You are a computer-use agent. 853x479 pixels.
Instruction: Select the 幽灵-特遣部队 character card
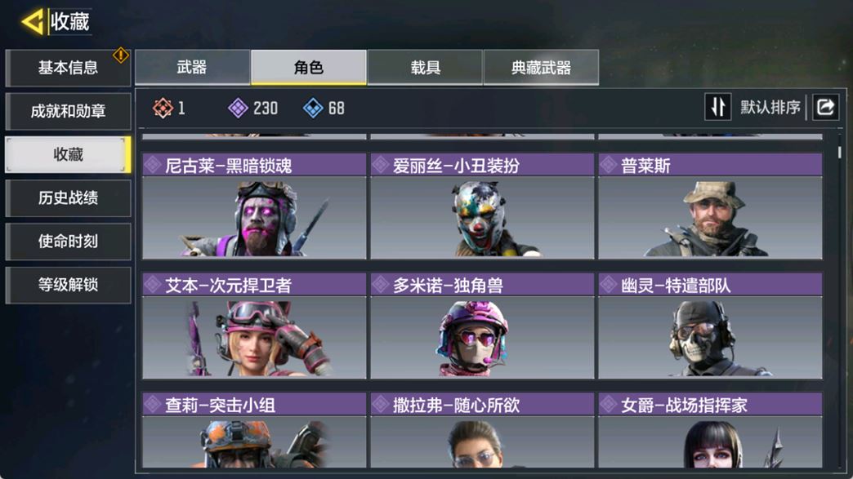pyautogui.click(x=711, y=326)
